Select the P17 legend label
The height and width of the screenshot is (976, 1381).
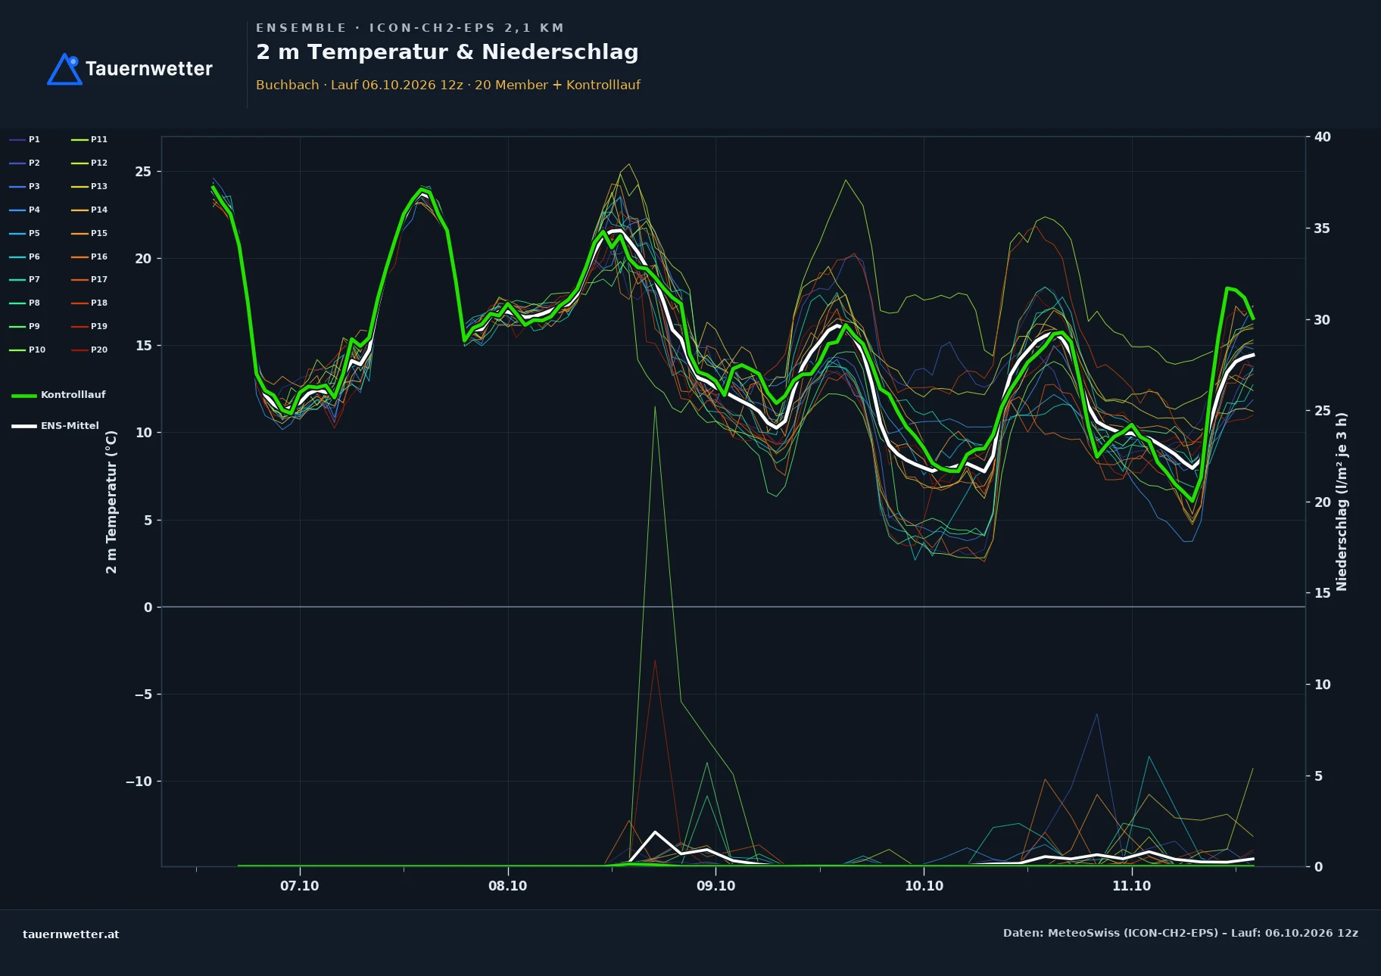click(99, 279)
